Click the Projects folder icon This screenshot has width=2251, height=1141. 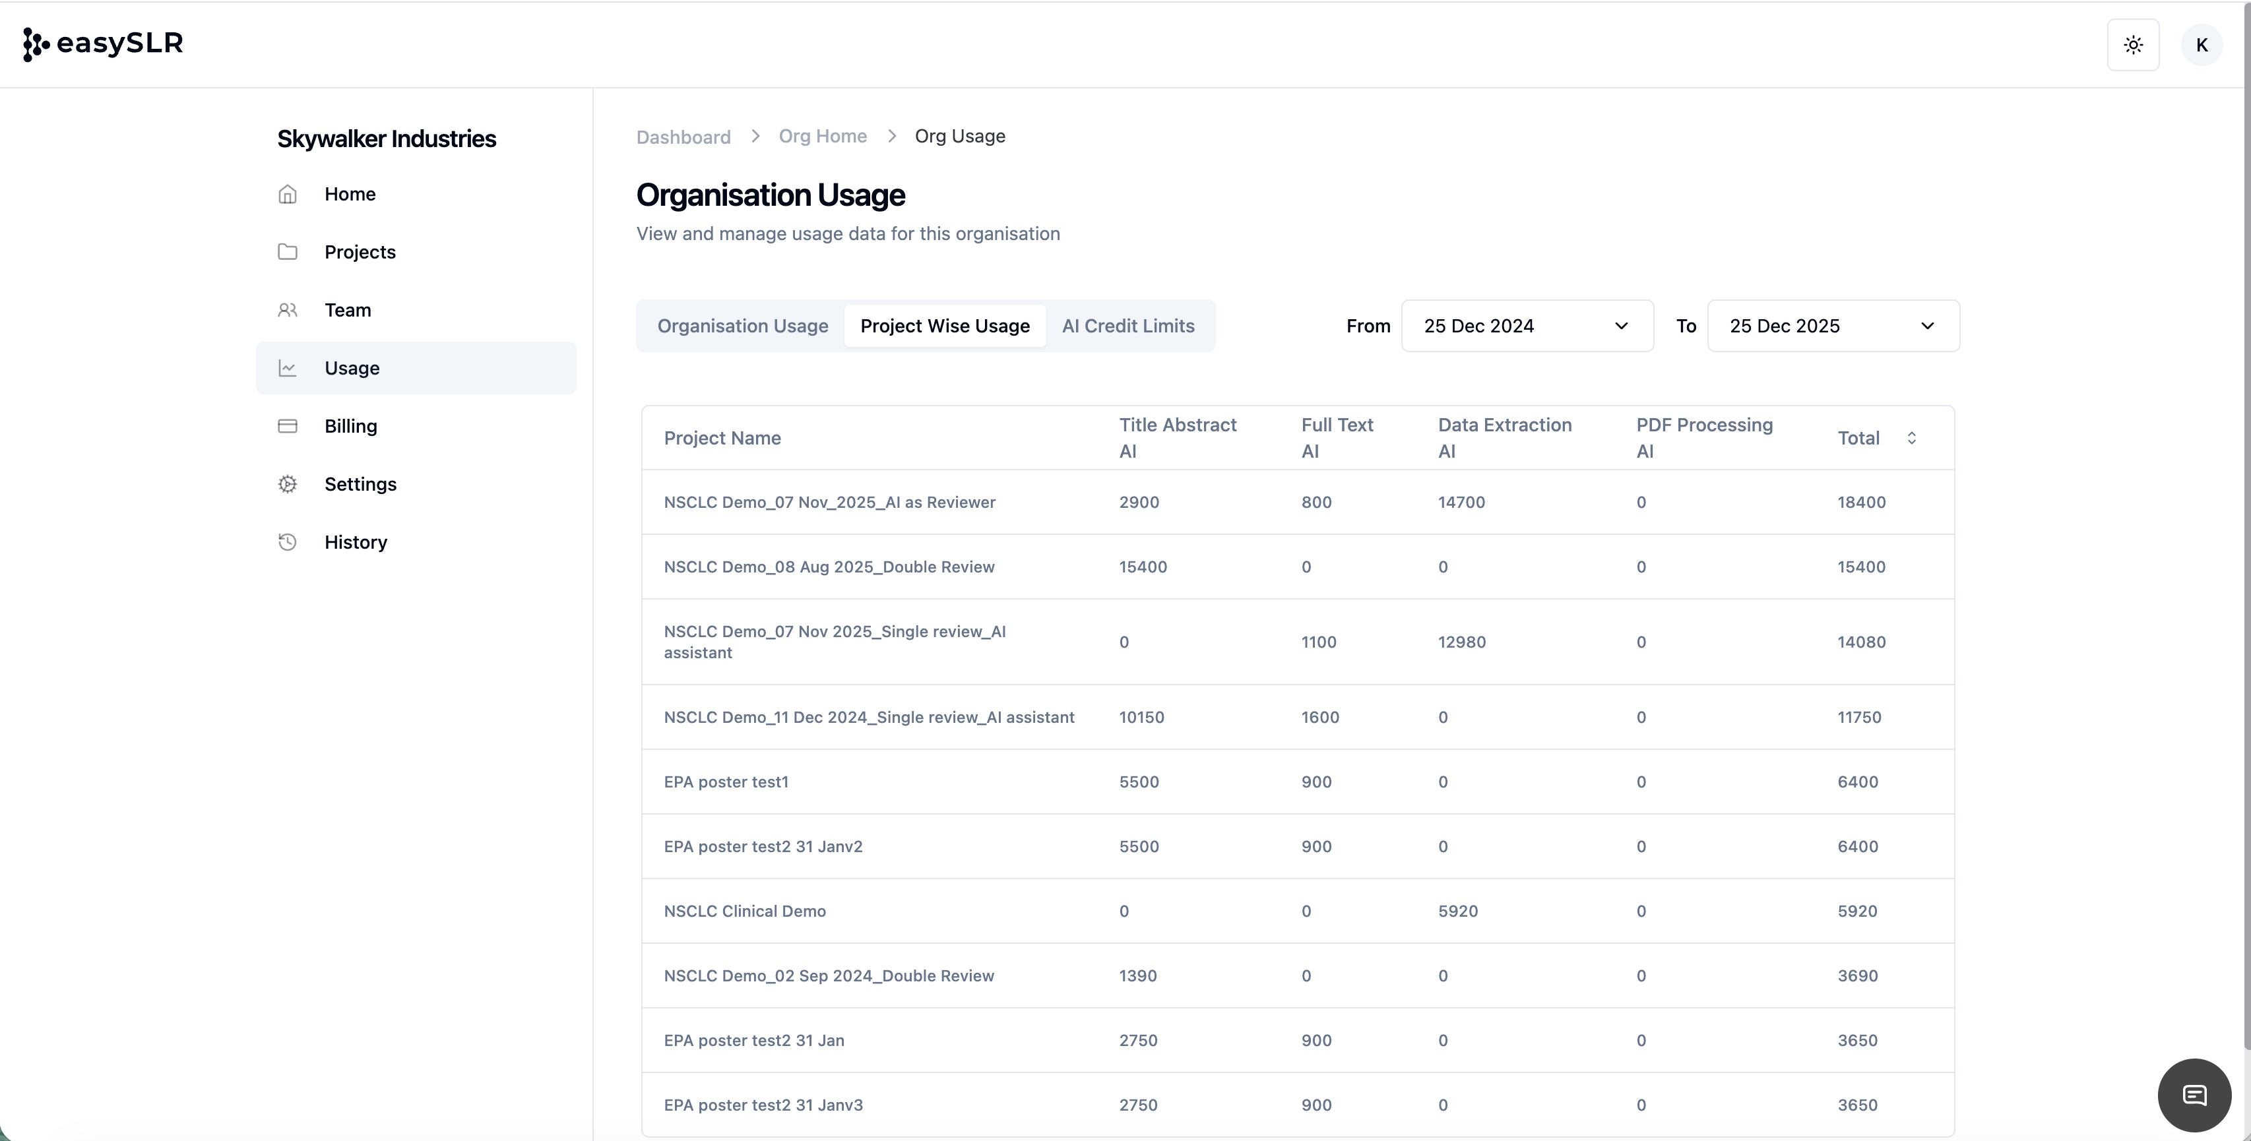coord(288,252)
